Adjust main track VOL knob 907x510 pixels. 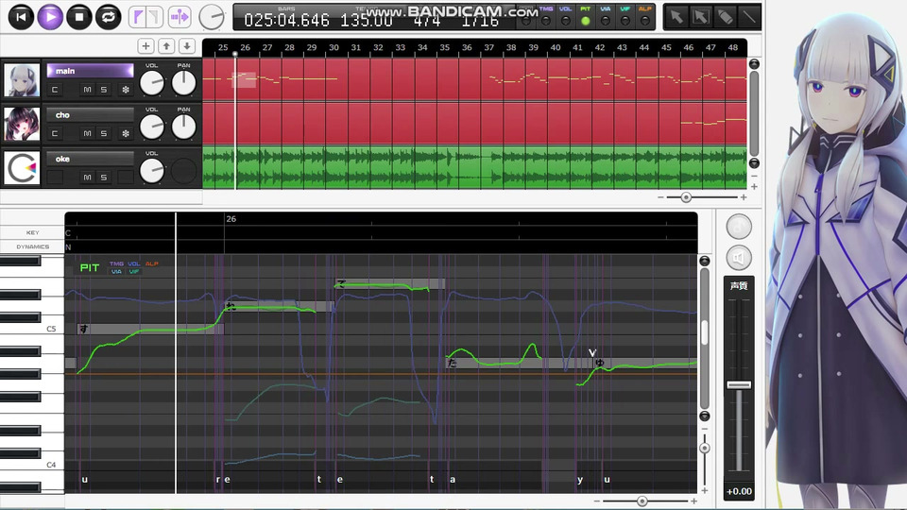click(x=151, y=83)
